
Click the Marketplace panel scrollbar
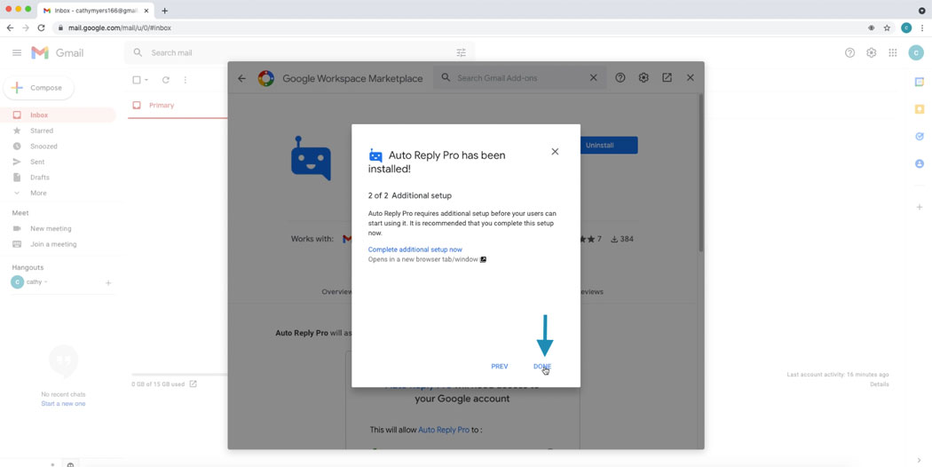point(701,172)
